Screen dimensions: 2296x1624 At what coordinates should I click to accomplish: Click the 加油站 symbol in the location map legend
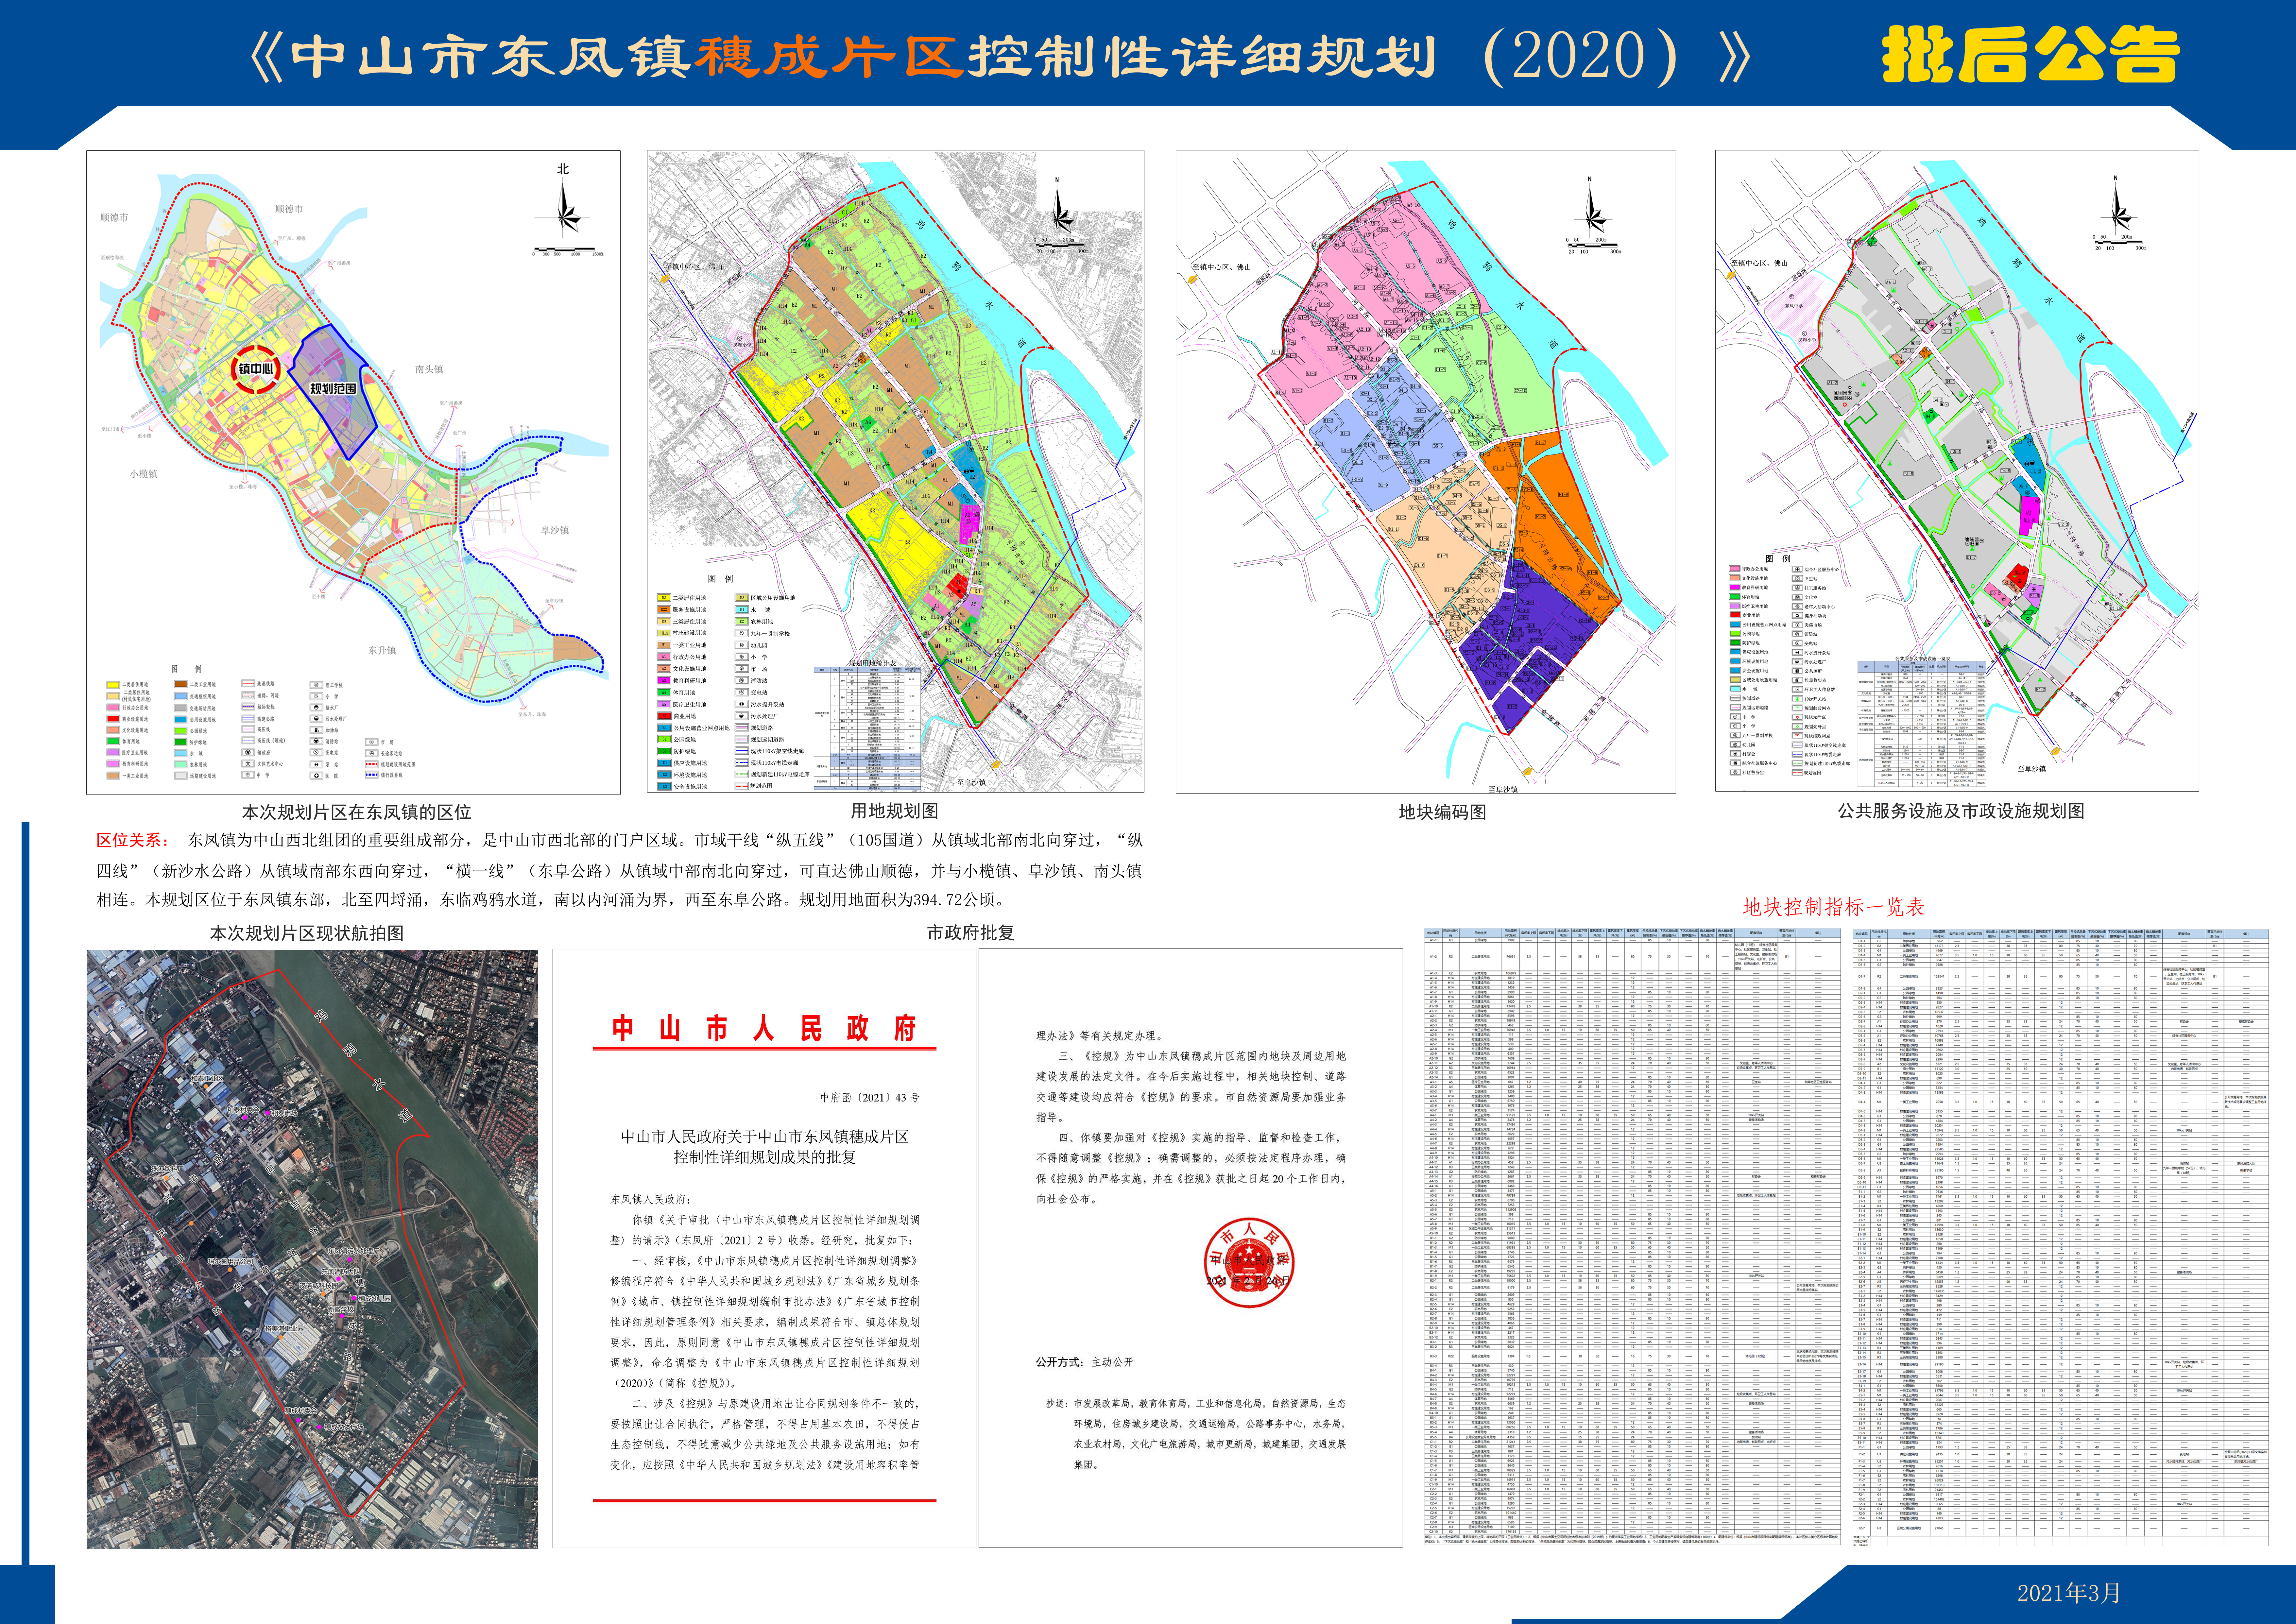(x=316, y=730)
